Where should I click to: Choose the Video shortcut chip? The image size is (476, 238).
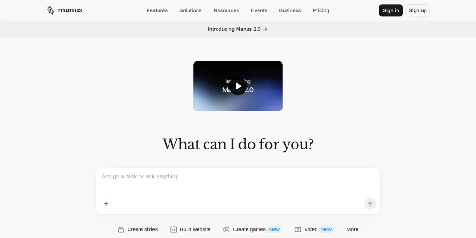(x=314, y=229)
